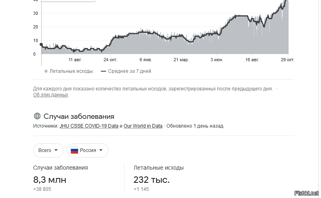The image size is (321, 198).
Task: Select the 29 окт. date on axis
Action: 287,60
